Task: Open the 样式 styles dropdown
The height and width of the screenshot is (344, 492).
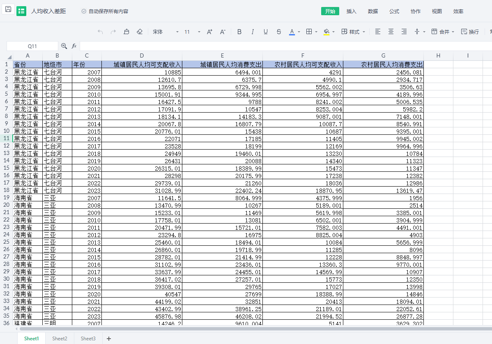Action: pyautogui.click(x=353, y=32)
